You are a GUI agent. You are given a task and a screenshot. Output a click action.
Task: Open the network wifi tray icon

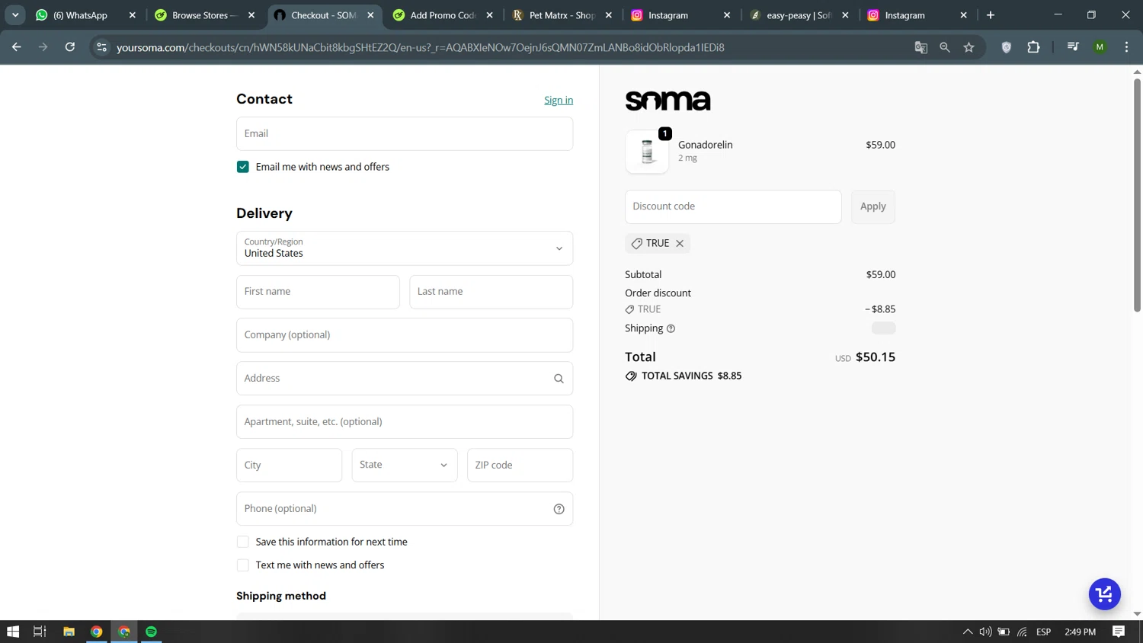point(1022,632)
